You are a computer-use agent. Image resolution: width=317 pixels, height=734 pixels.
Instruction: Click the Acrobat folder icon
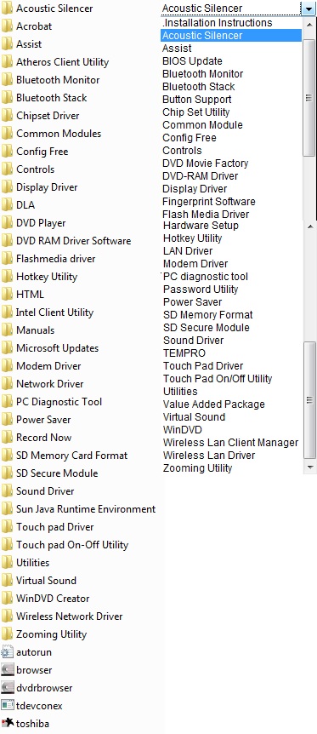[x=7, y=26]
